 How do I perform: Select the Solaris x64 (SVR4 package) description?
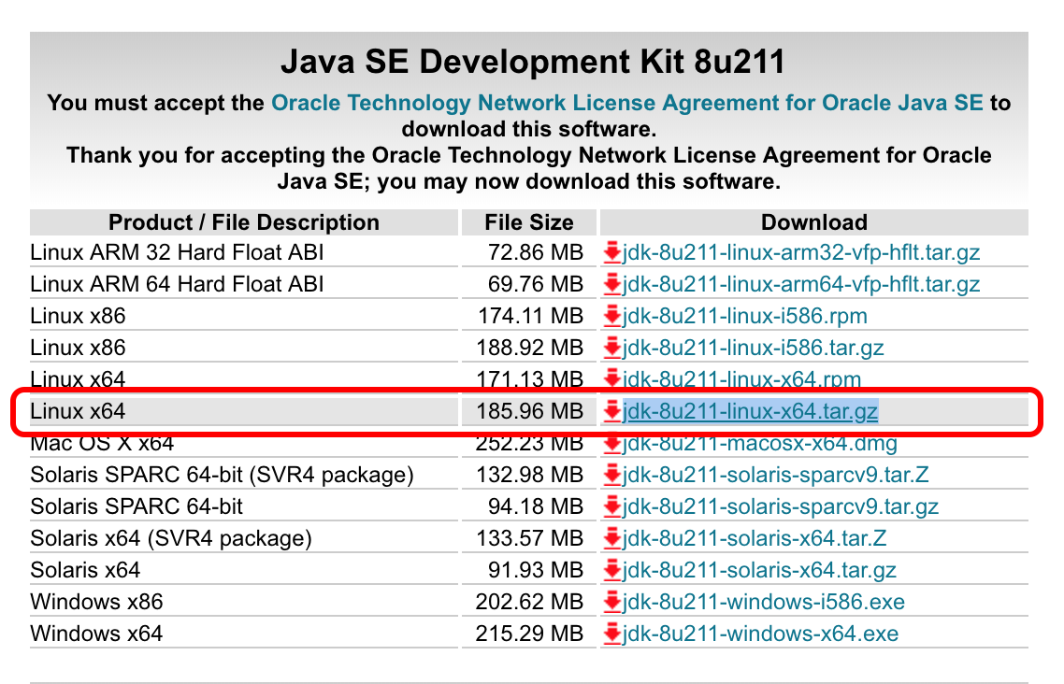coord(171,538)
